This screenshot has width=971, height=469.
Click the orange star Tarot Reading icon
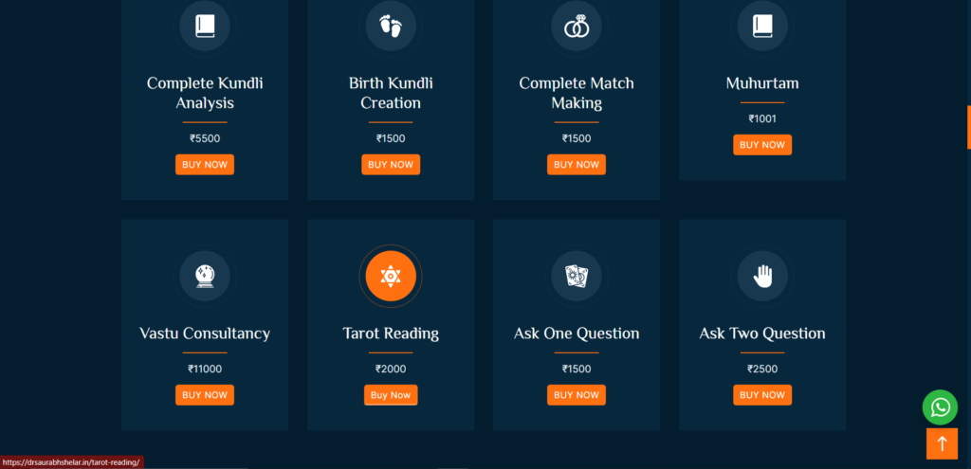point(391,276)
